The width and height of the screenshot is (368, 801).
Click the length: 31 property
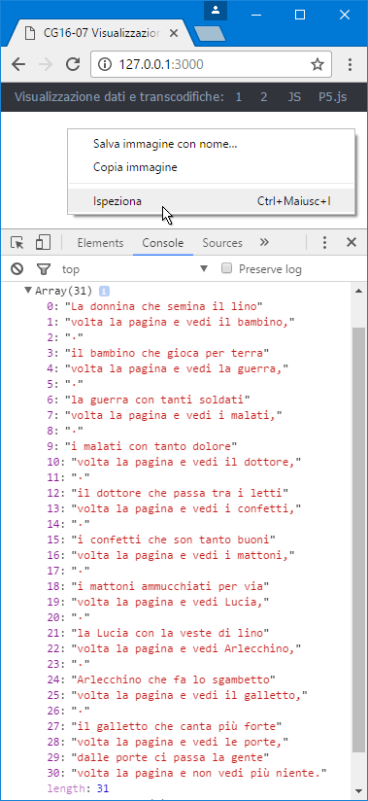78,788
